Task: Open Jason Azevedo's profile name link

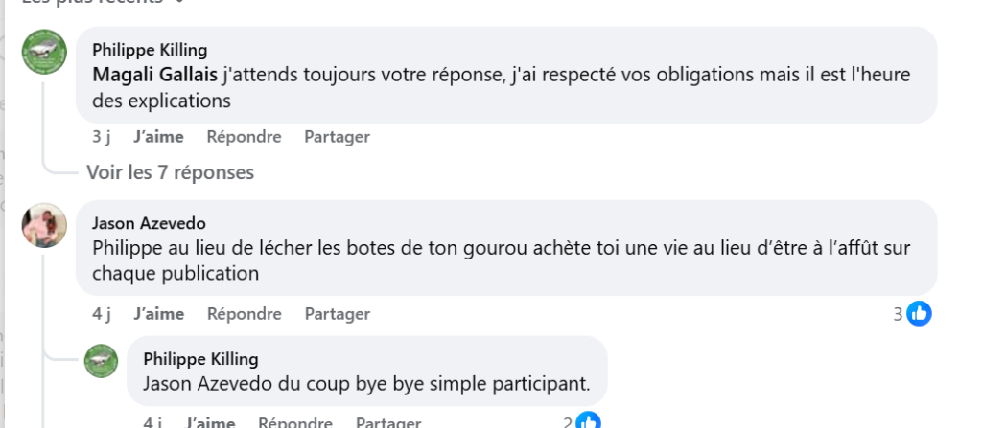Action: (x=149, y=223)
